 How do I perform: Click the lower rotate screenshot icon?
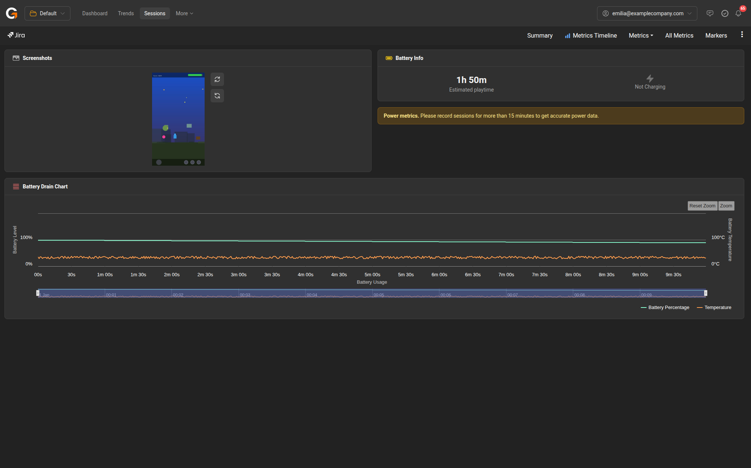tap(217, 96)
